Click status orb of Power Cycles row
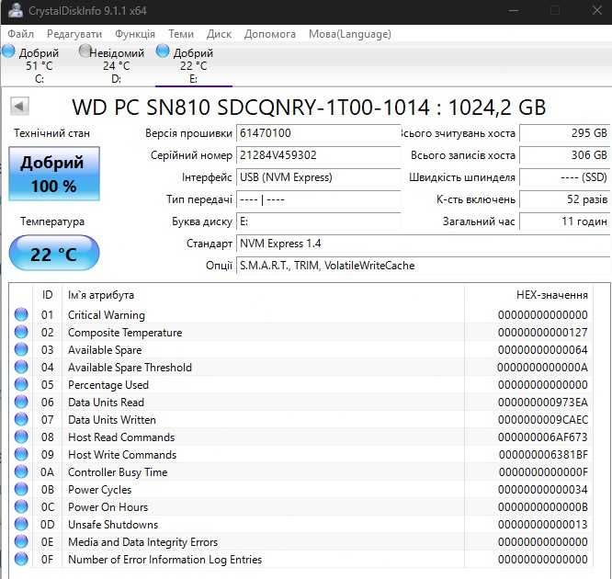The height and width of the screenshot is (579, 612). (21, 489)
